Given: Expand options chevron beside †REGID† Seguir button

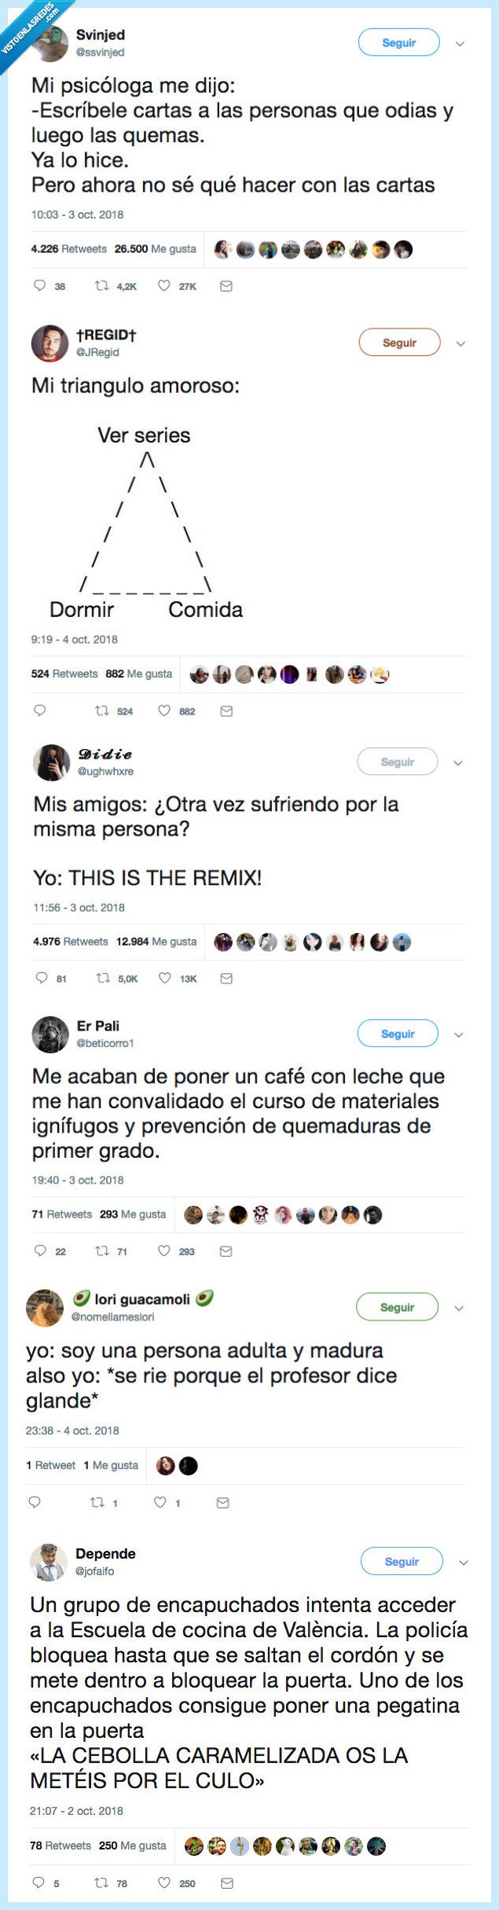Looking at the screenshot, I should pyautogui.click(x=461, y=343).
